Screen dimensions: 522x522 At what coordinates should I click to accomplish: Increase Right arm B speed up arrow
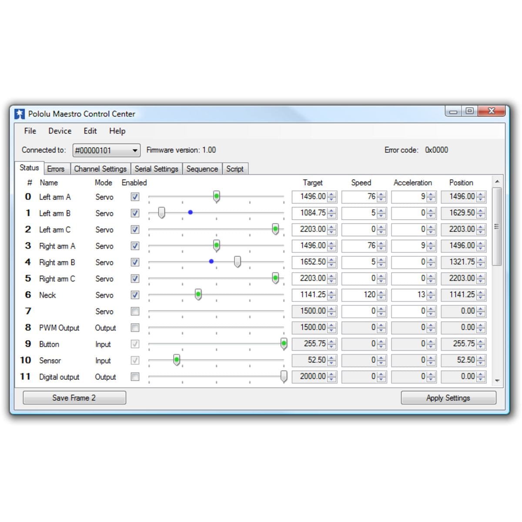[x=381, y=260]
